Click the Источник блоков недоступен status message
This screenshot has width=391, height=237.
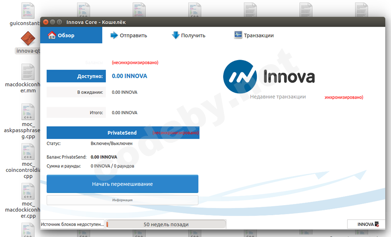[72, 224]
